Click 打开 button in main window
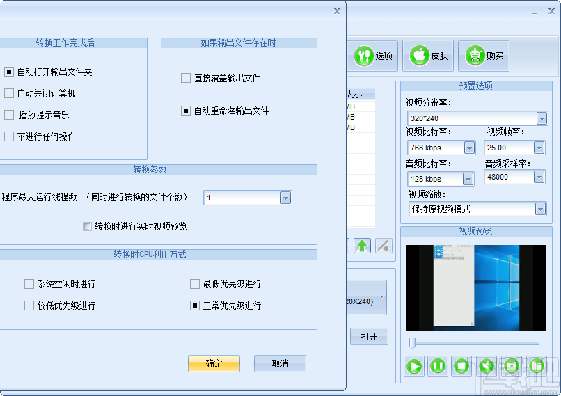The width and height of the screenshot is (561, 396). click(369, 336)
